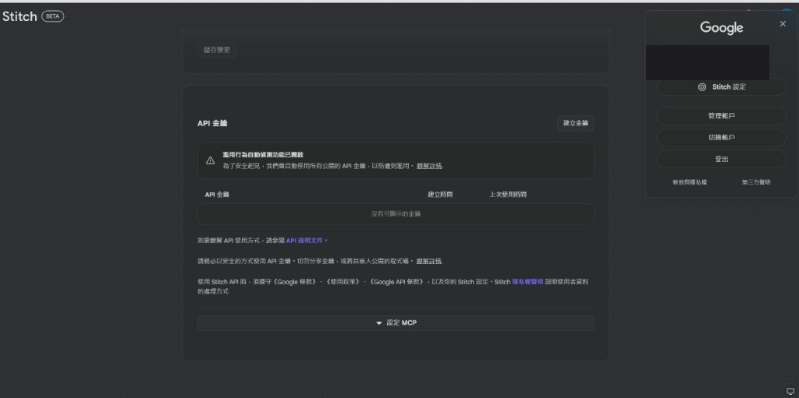Click the API 金鑰 table column header

217,195
